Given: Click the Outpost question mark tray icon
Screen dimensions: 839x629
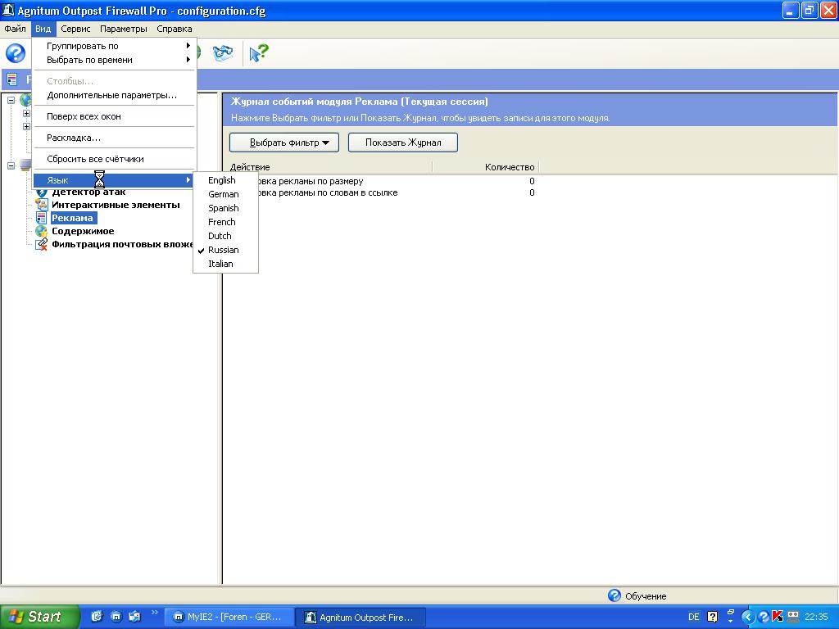Looking at the screenshot, I should click(x=764, y=617).
